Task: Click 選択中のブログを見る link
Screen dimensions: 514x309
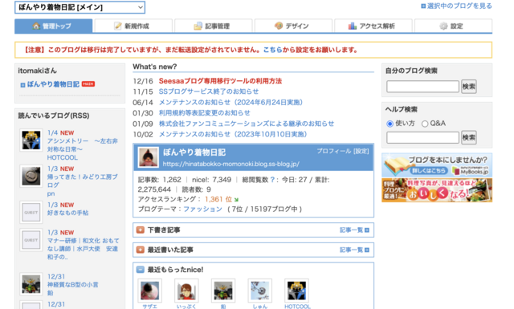Action: pos(459,6)
